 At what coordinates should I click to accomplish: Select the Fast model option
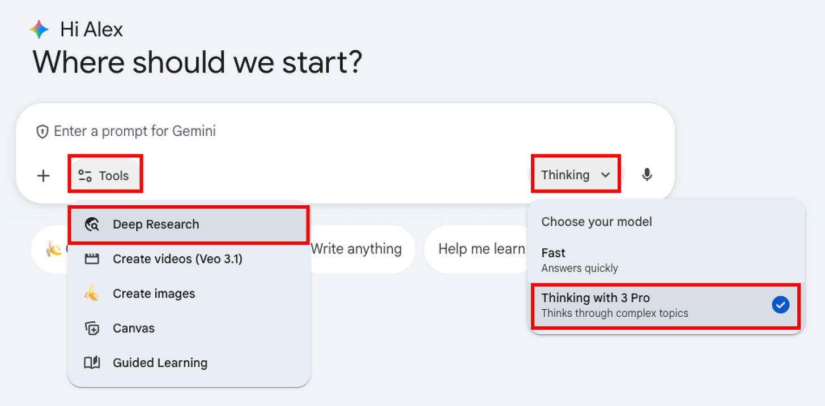666,260
